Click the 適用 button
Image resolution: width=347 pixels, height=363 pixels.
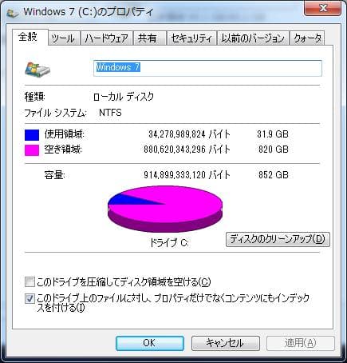[x=301, y=343]
